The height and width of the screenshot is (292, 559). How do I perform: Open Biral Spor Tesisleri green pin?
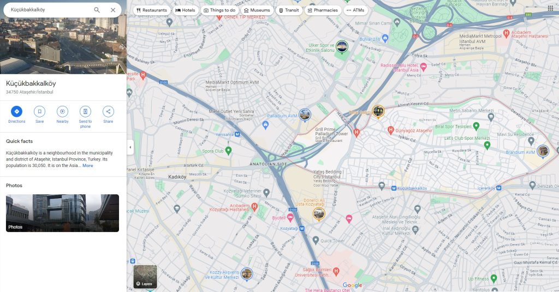476,126
